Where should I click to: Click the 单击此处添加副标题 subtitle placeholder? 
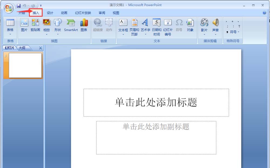click(156, 138)
